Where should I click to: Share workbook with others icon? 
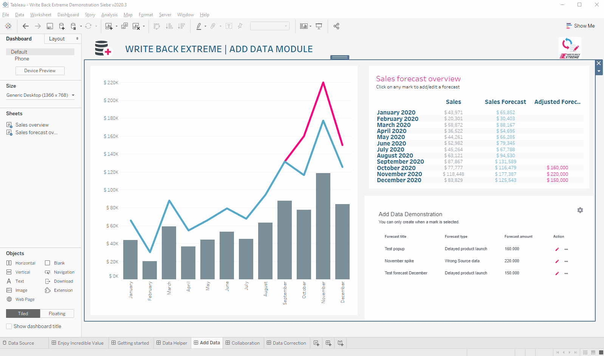336,26
